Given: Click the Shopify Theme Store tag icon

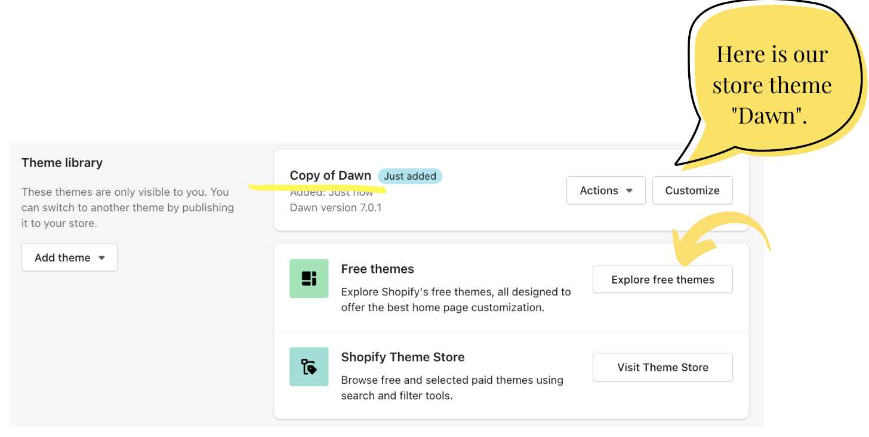Looking at the screenshot, I should (309, 367).
